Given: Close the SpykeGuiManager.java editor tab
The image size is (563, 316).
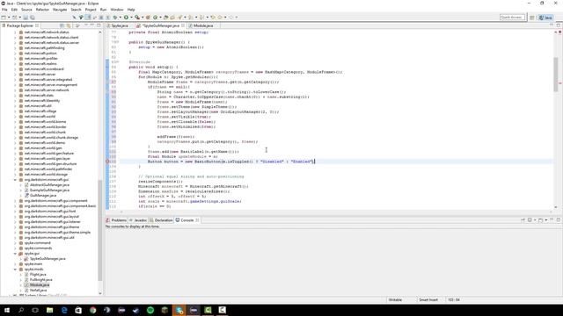Looking at the screenshot, I should point(183,25).
